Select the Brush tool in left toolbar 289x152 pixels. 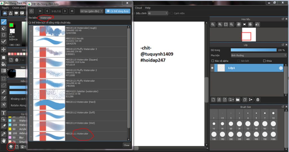click(x=4, y=22)
